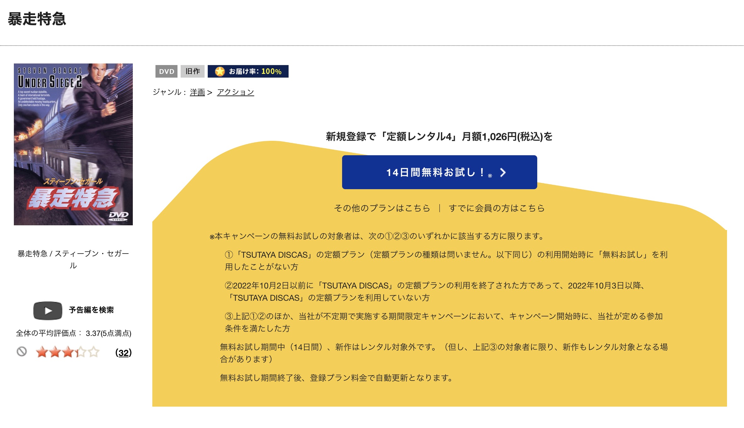Click 無料お試し期間中（14日間） note
Image resolution: width=744 pixels, height=428 pixels.
(x=444, y=353)
